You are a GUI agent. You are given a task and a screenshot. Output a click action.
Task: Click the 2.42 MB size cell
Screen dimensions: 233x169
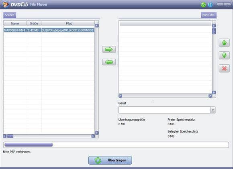pos(34,30)
